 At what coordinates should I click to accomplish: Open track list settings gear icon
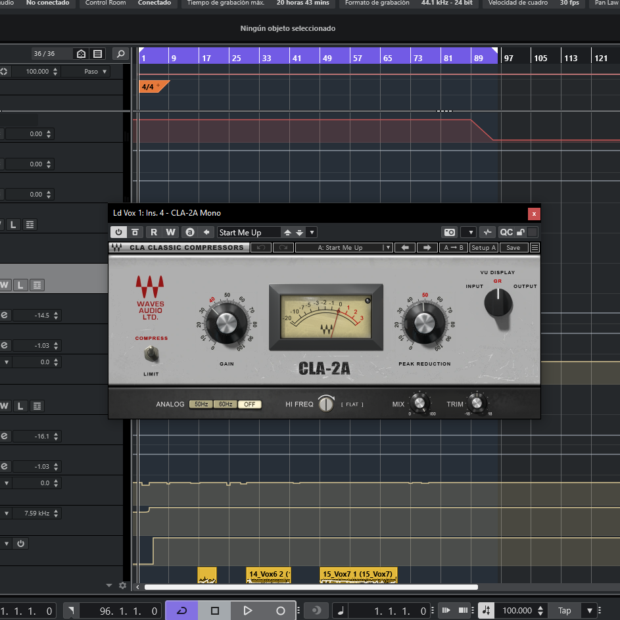click(122, 586)
